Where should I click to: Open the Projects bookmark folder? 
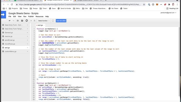click(x=13, y=8)
